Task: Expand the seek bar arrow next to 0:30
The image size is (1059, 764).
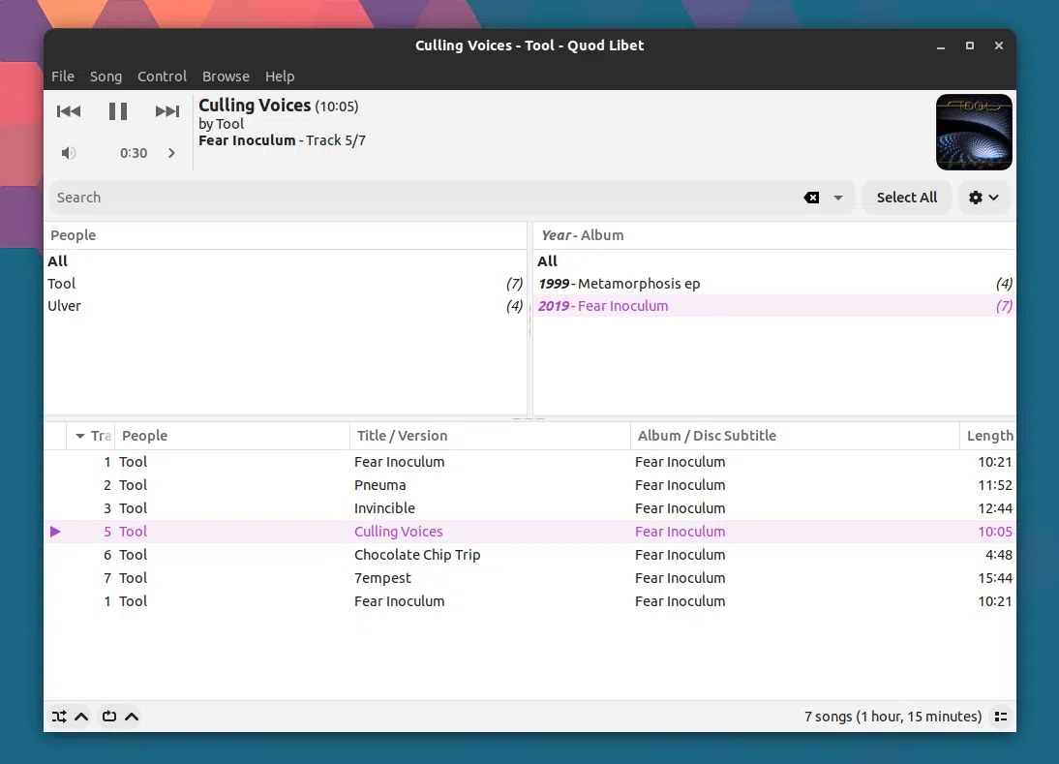Action: [171, 153]
